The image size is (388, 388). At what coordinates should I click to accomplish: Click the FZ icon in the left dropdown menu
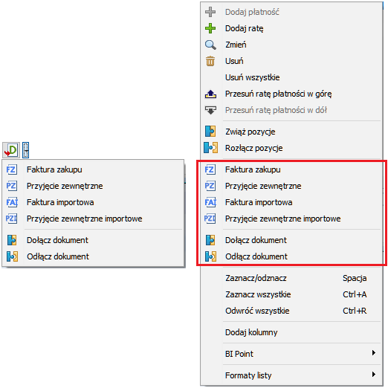[11, 169]
